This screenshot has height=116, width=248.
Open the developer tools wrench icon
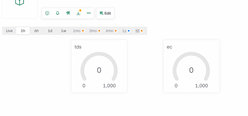68,13
